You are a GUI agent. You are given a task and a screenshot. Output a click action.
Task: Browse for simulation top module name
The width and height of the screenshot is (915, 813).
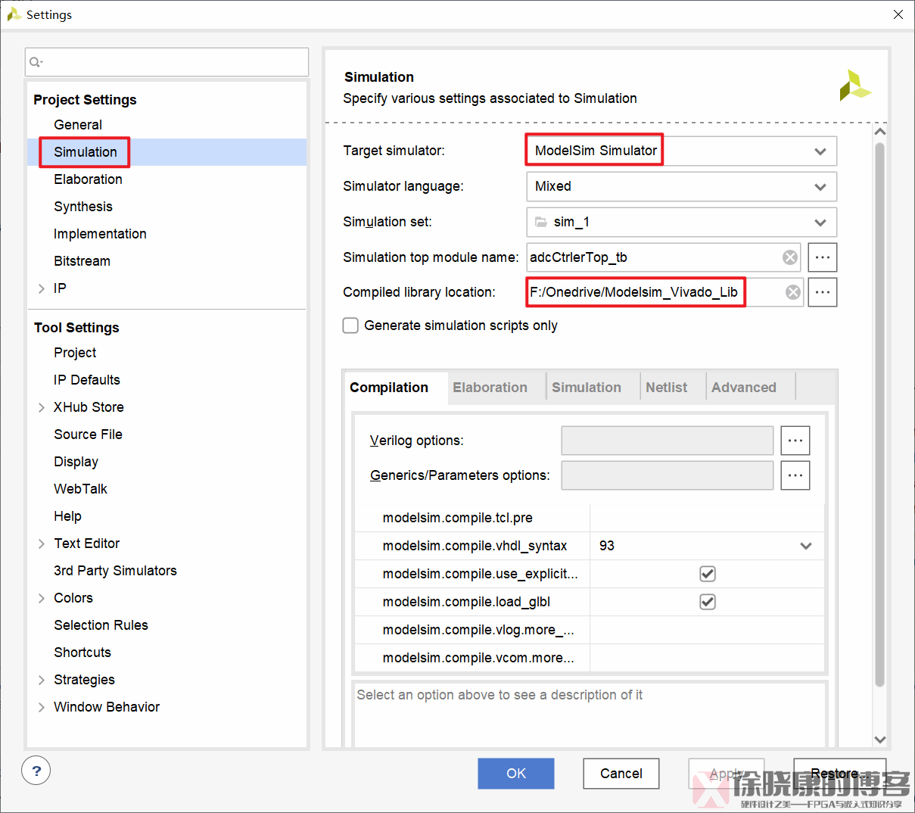click(x=823, y=257)
